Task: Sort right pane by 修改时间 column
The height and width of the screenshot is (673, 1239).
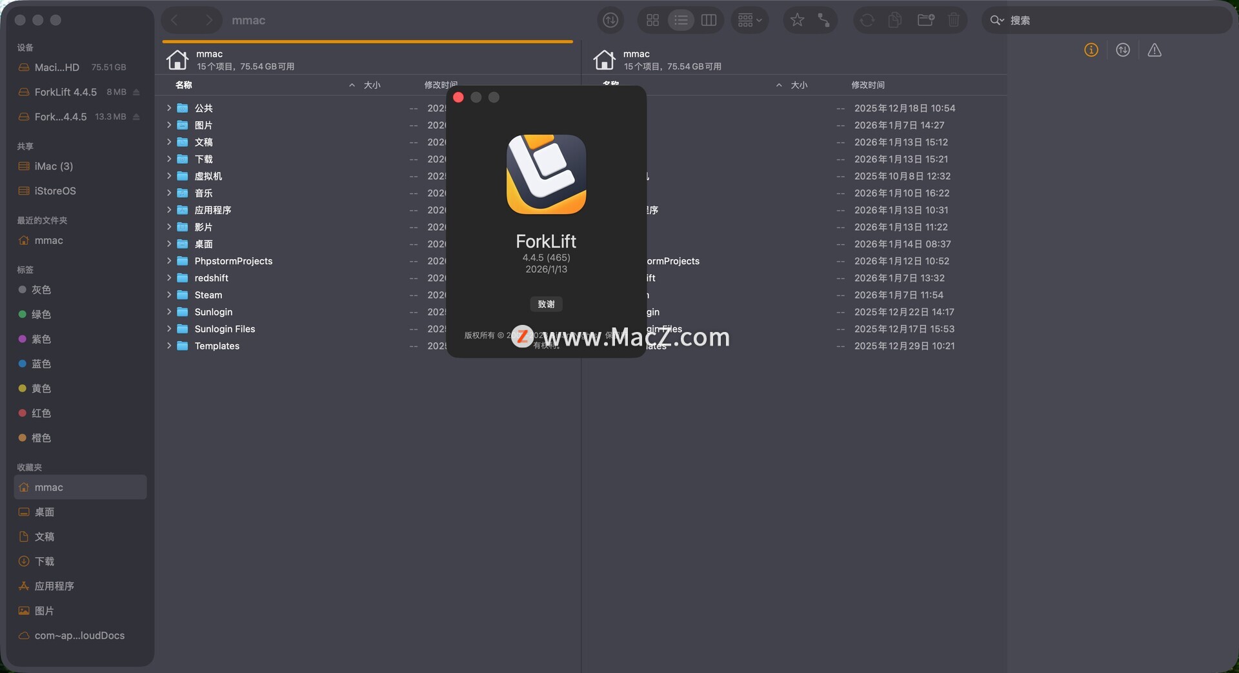Action: coord(867,85)
